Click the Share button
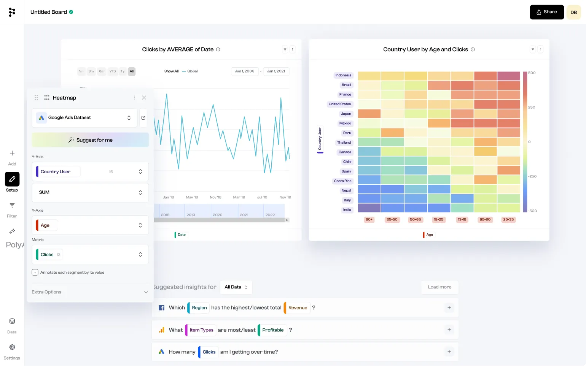The image size is (586, 366). tap(547, 12)
